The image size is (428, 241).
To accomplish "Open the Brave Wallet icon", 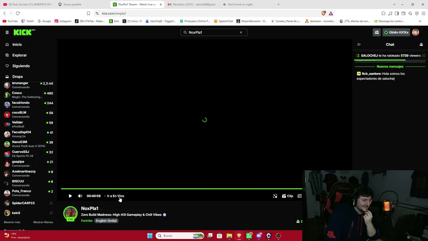I will click(x=403, y=13).
